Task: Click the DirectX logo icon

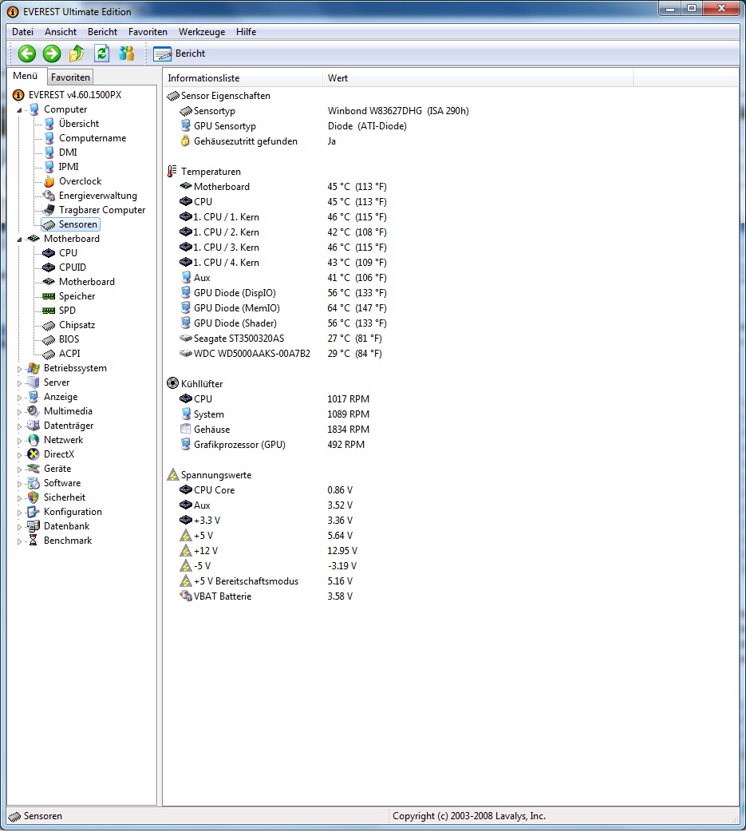Action: click(x=34, y=454)
